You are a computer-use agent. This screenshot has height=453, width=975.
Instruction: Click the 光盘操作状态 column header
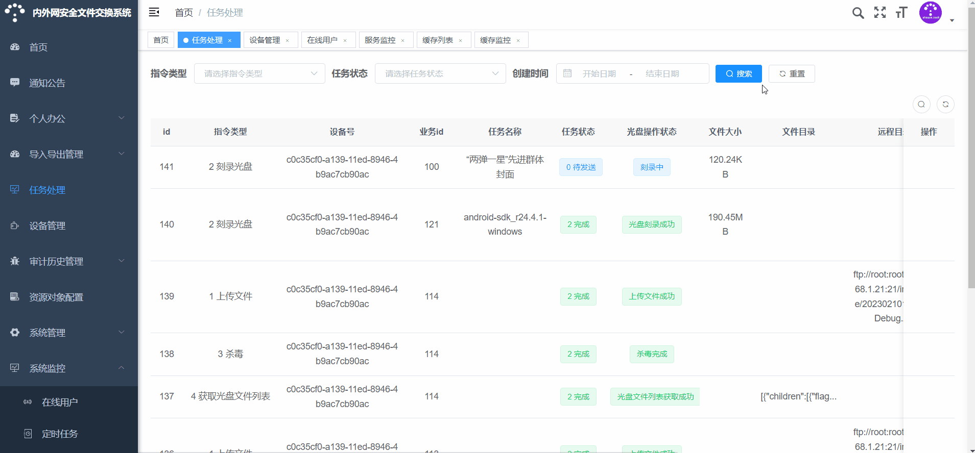pos(652,132)
